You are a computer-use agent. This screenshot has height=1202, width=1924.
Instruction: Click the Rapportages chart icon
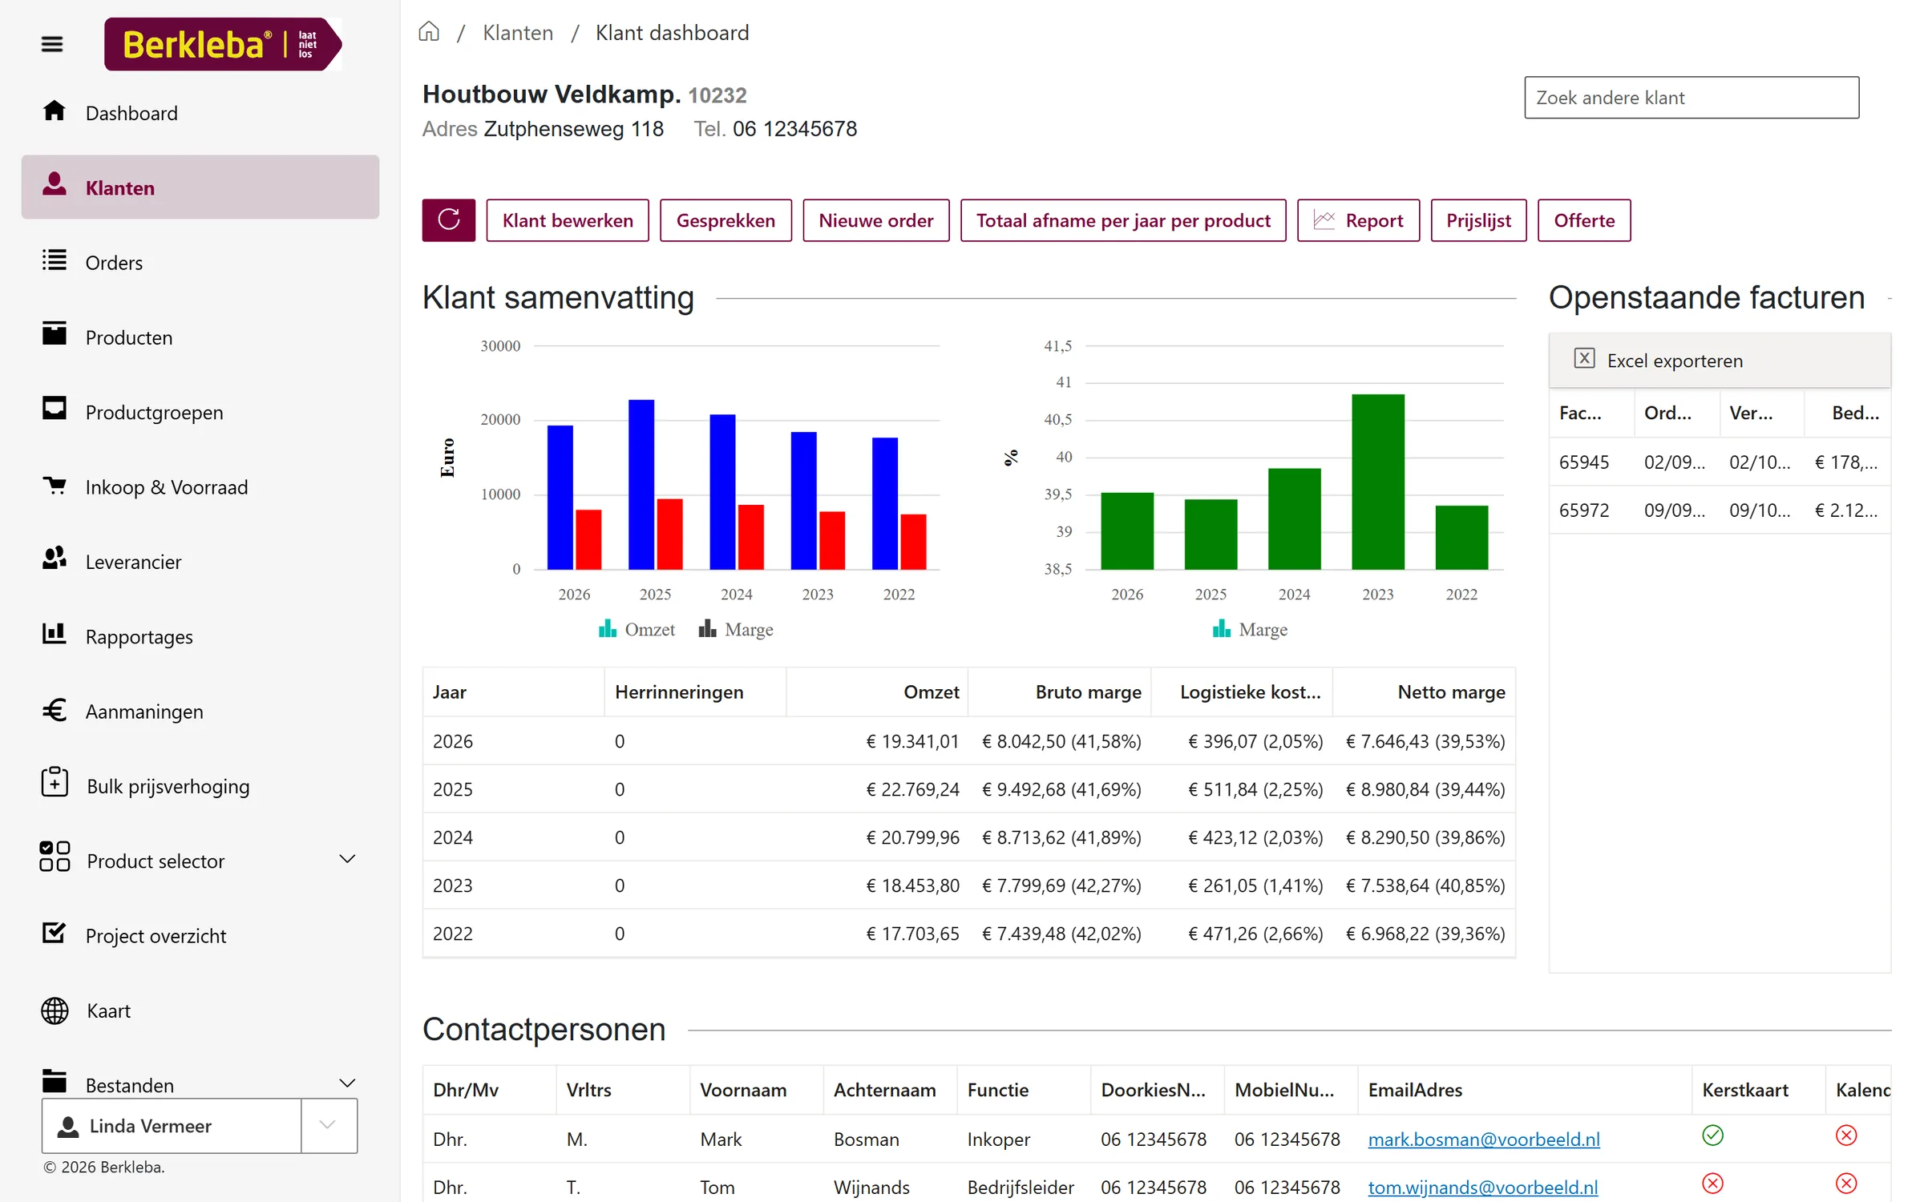point(55,634)
